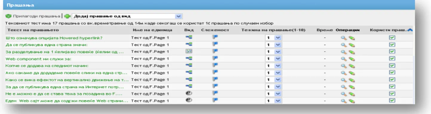Screen dimensions: 431x114
Task: Preview 'За разделување на 1 ќелија' question
Action: click(344, 52)
